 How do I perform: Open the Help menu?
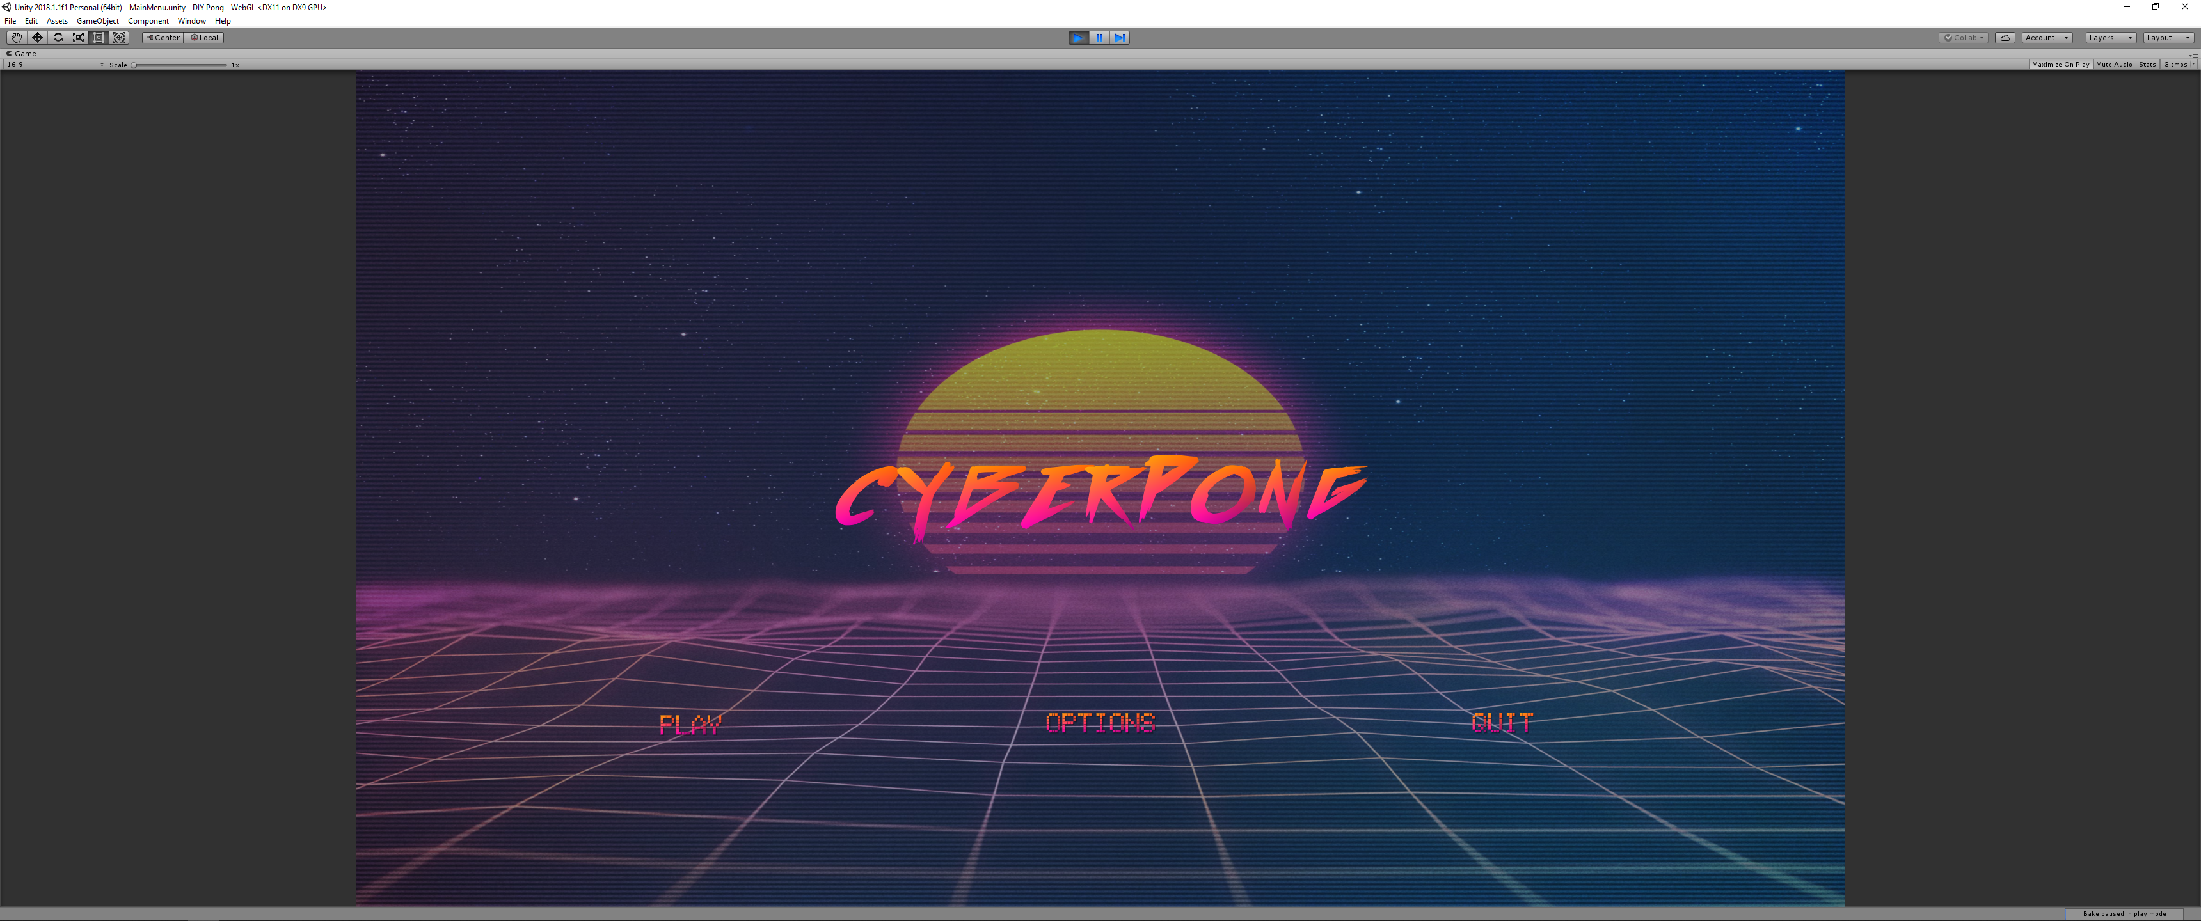coord(223,20)
